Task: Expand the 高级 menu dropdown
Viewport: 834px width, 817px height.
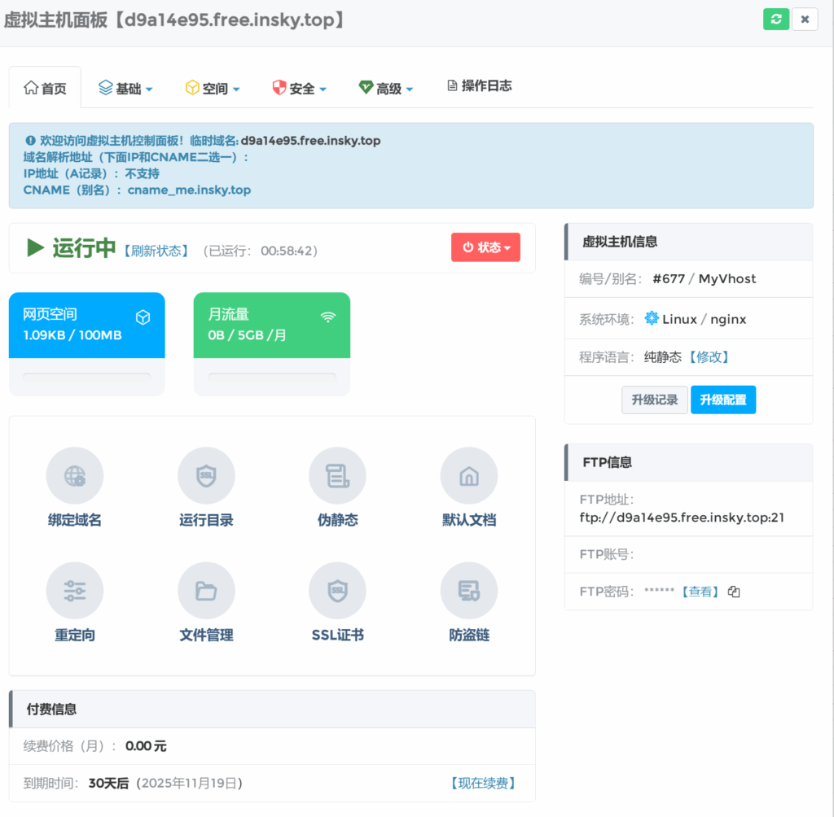Action: click(x=385, y=87)
